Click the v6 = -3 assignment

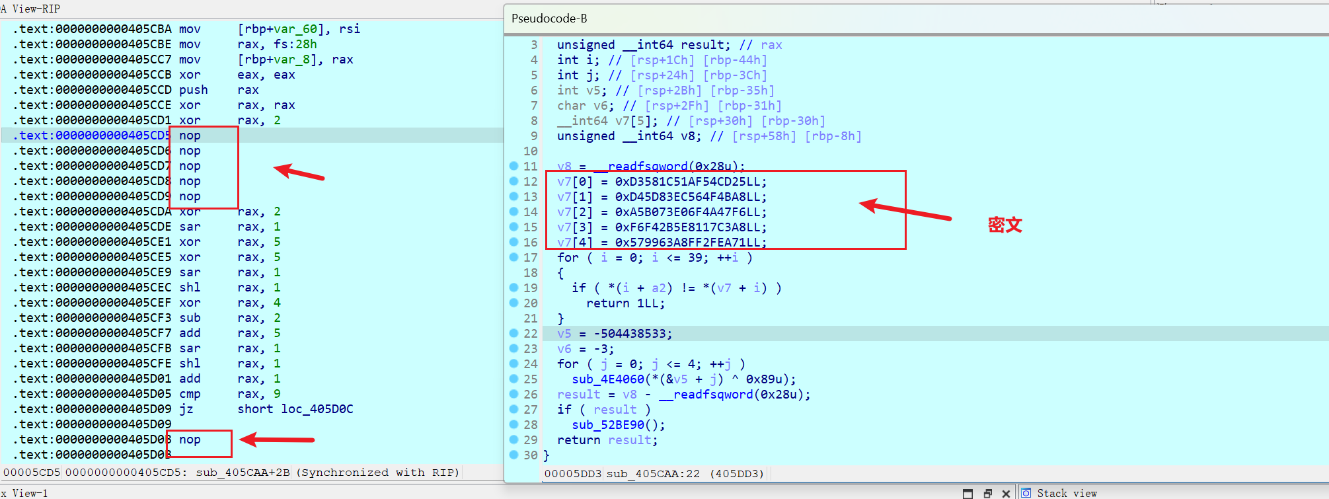[x=586, y=349]
